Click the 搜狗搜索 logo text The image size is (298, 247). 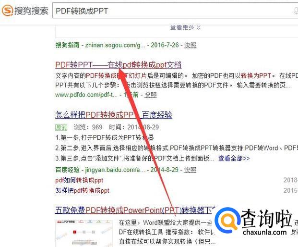(31, 11)
